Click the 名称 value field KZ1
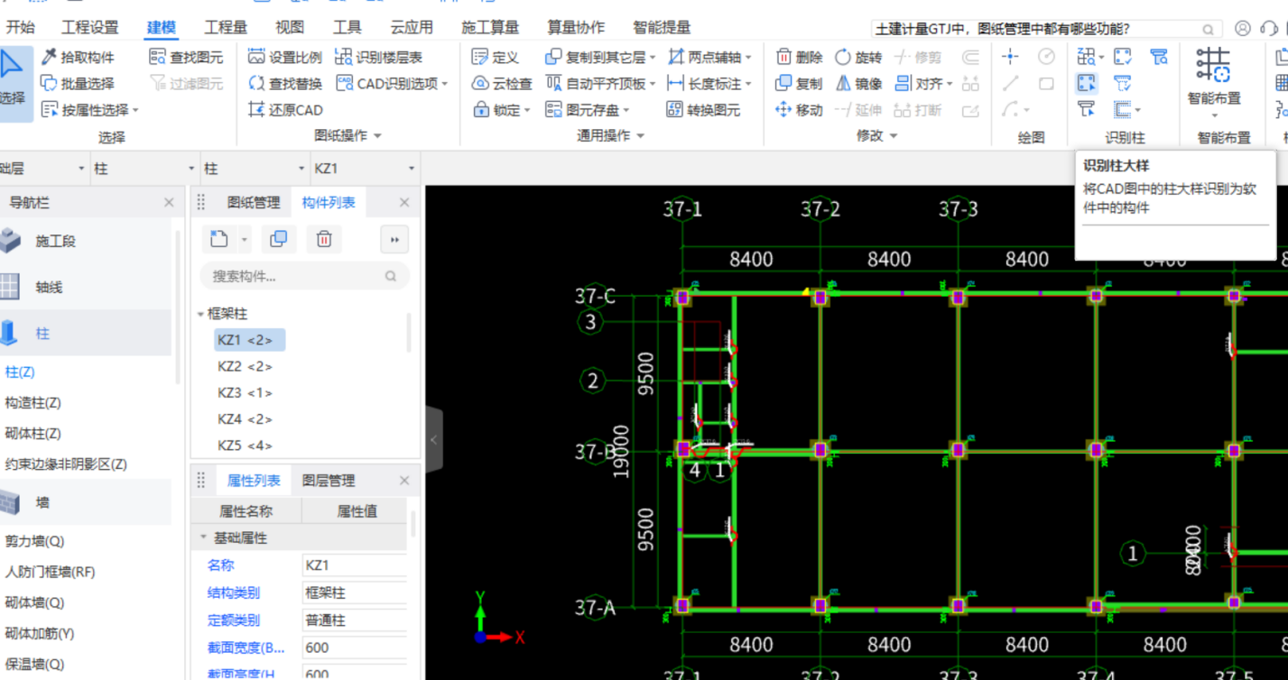The height and width of the screenshot is (680, 1288). pos(354,565)
